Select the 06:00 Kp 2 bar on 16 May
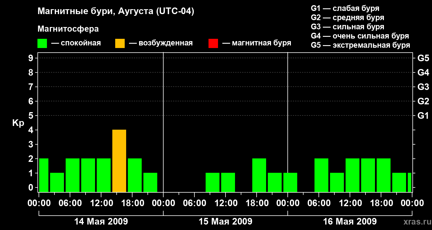 pos(321,175)
